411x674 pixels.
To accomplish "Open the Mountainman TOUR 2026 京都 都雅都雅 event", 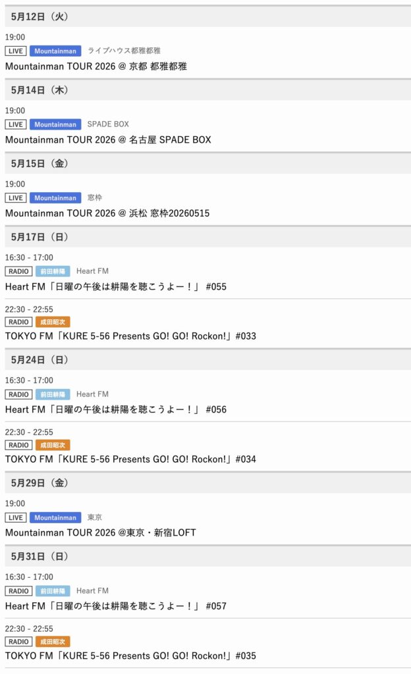I will pos(96,66).
